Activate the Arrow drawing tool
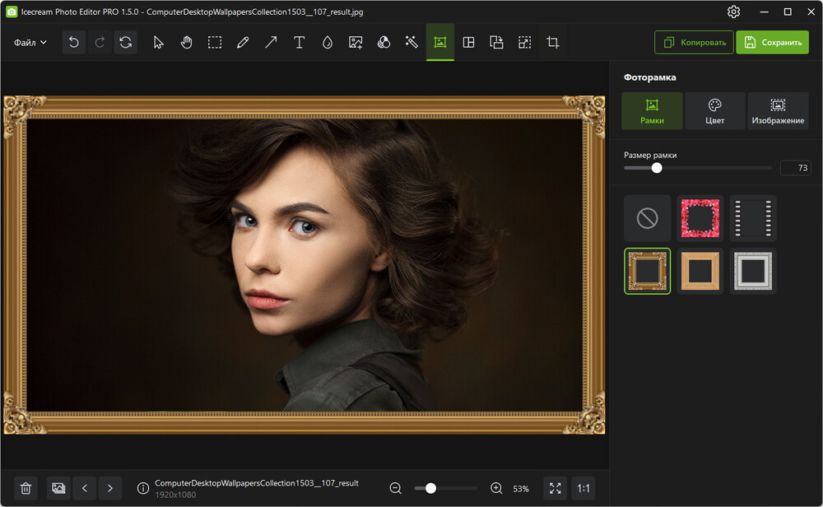The width and height of the screenshot is (823, 507). [x=271, y=42]
